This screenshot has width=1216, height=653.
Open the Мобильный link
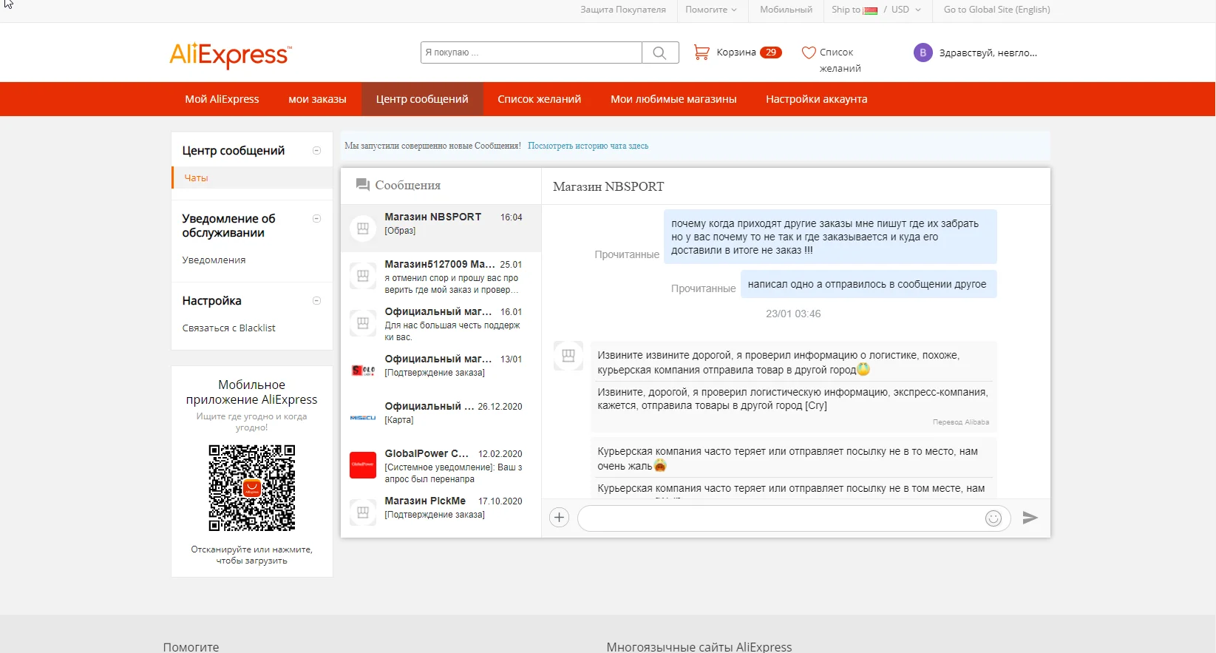(786, 10)
